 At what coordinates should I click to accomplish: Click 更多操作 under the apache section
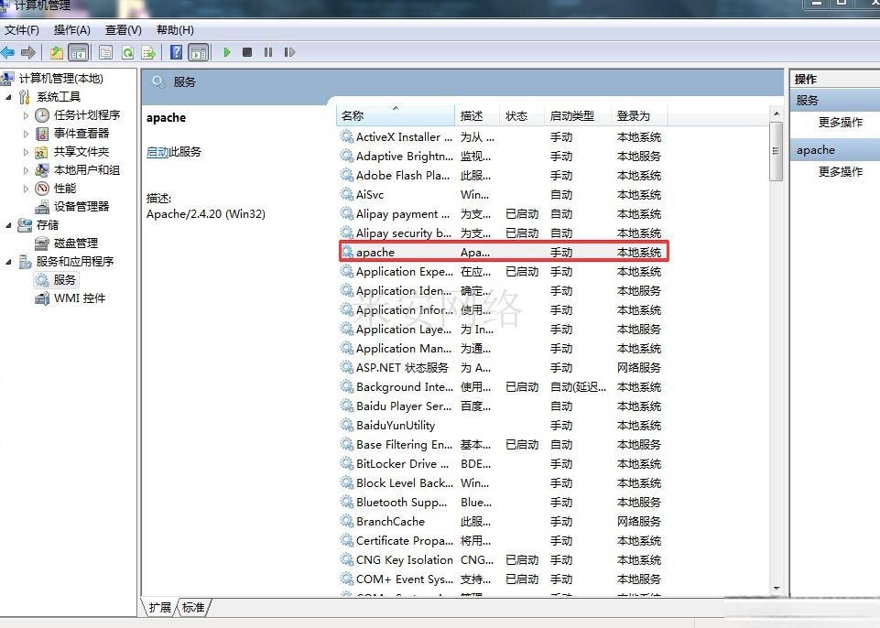(x=840, y=172)
